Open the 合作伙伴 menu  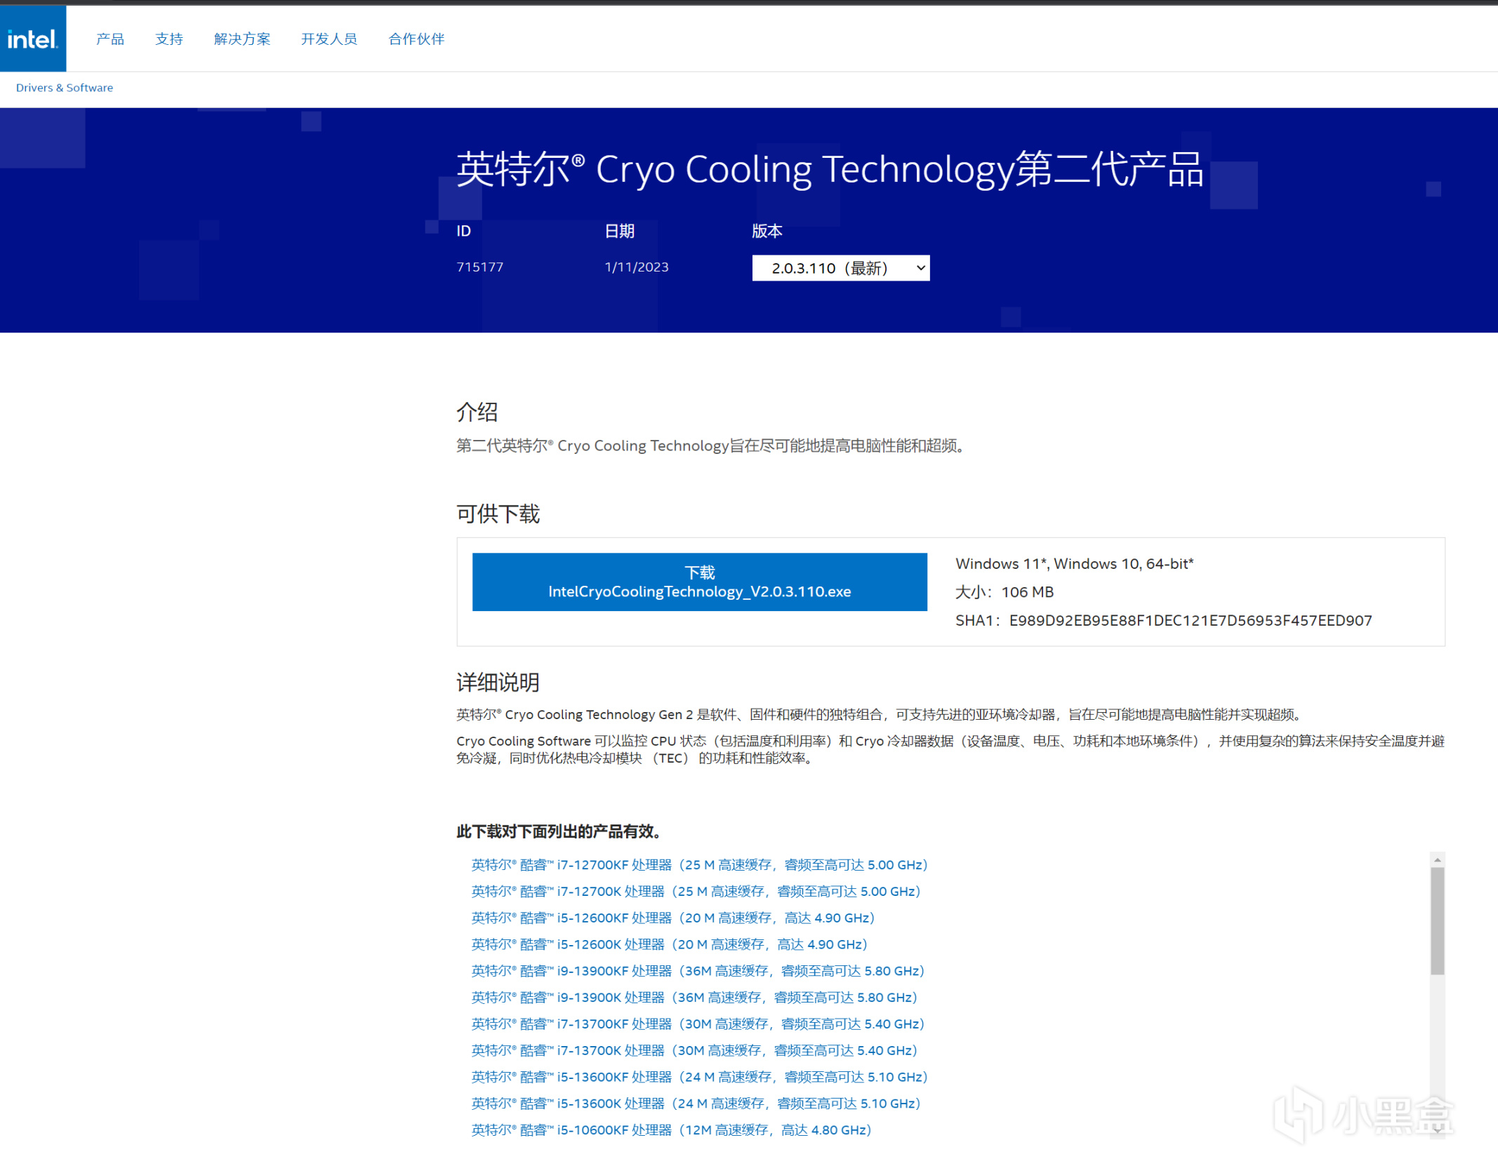(x=416, y=39)
